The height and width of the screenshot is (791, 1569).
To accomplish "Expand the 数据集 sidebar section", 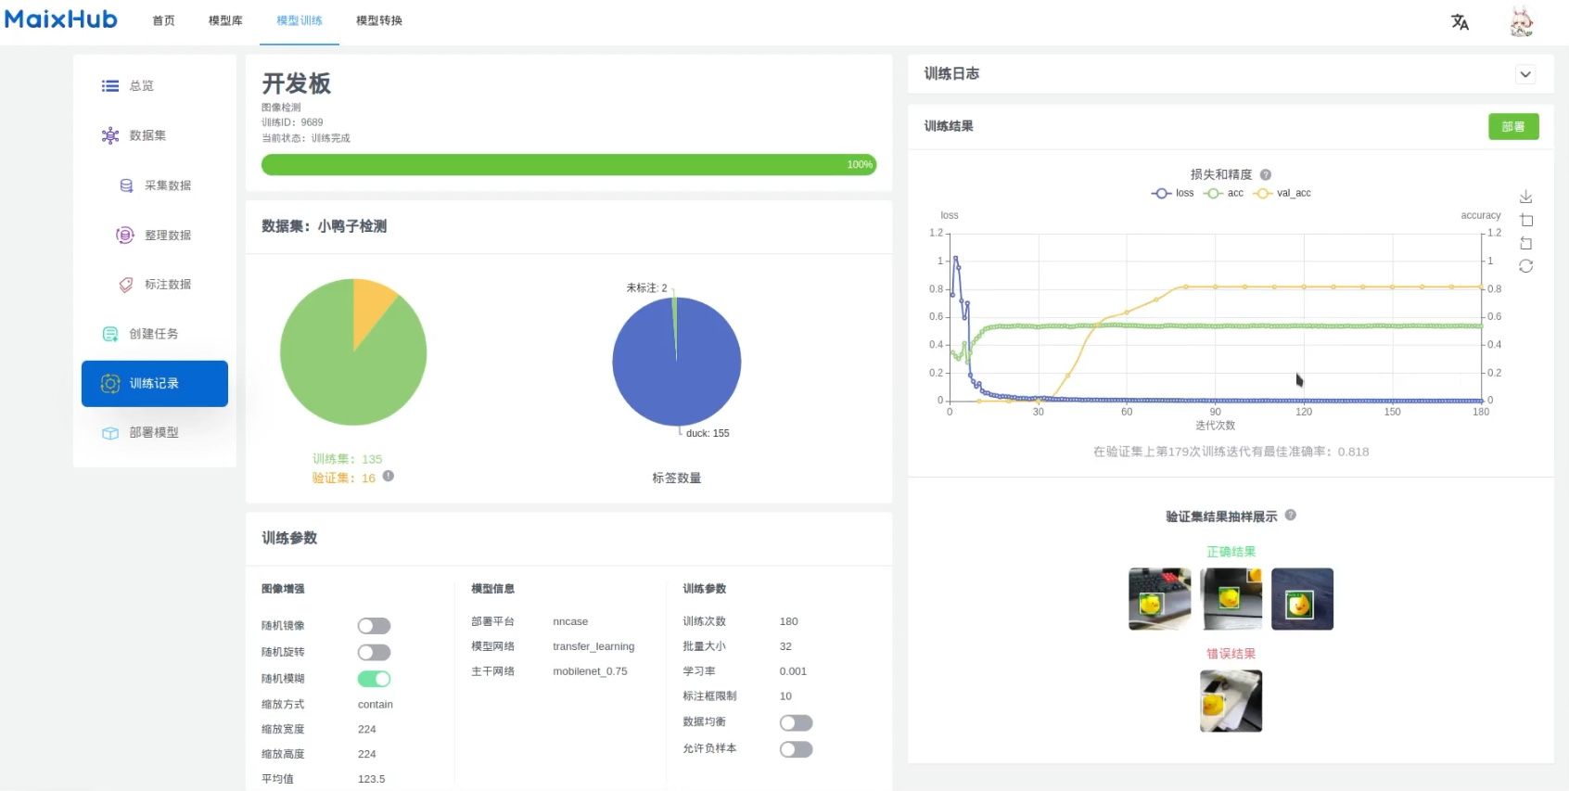I will 148,135.
